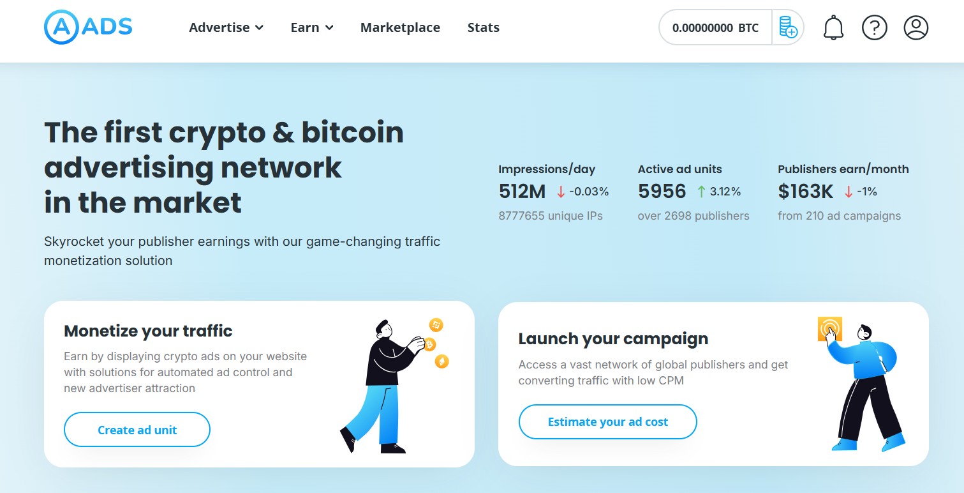Click the 0.00000000 BTC balance field

click(715, 27)
